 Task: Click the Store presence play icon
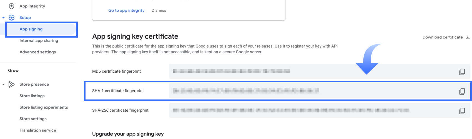click(11, 84)
